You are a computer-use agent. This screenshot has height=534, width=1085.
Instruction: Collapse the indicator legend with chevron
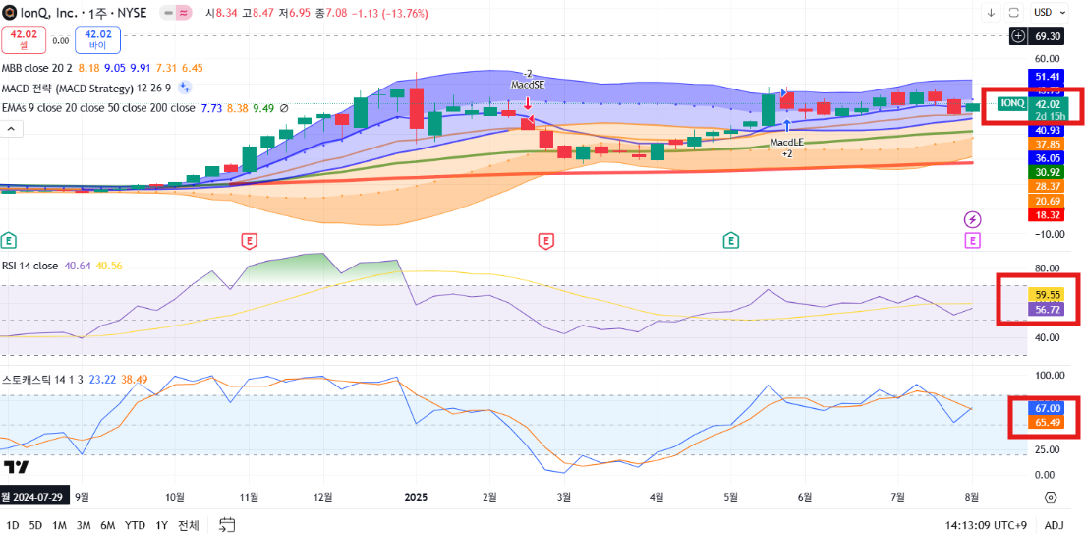[11, 128]
